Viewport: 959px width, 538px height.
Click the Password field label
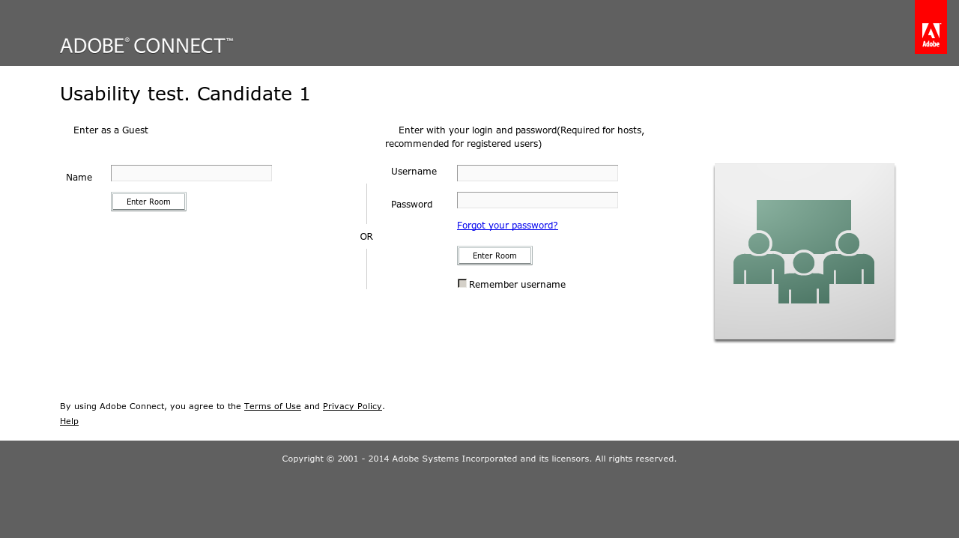[411, 204]
